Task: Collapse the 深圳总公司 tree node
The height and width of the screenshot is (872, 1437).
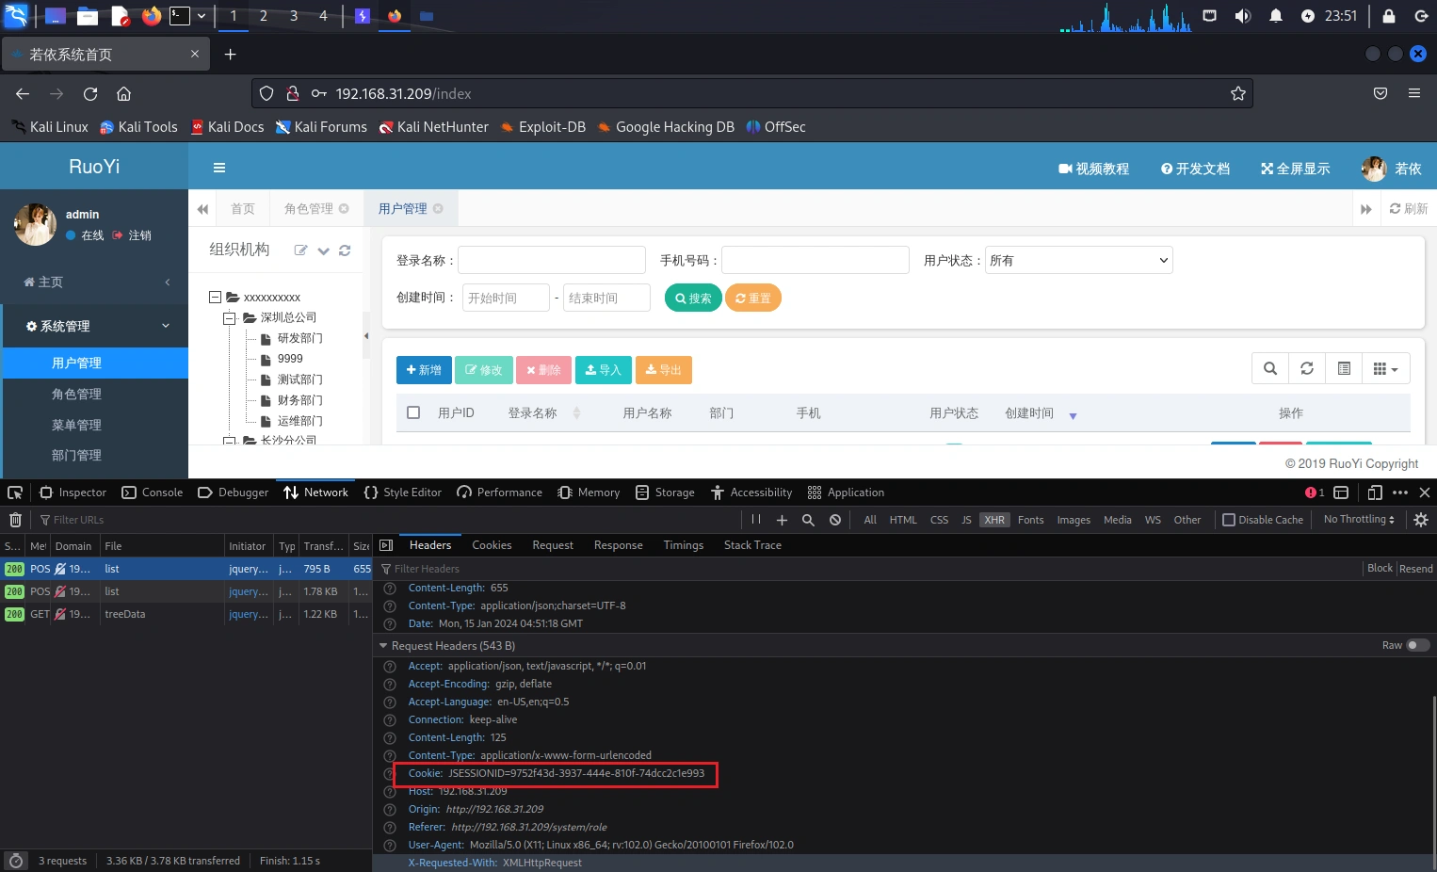Action: pyautogui.click(x=229, y=318)
